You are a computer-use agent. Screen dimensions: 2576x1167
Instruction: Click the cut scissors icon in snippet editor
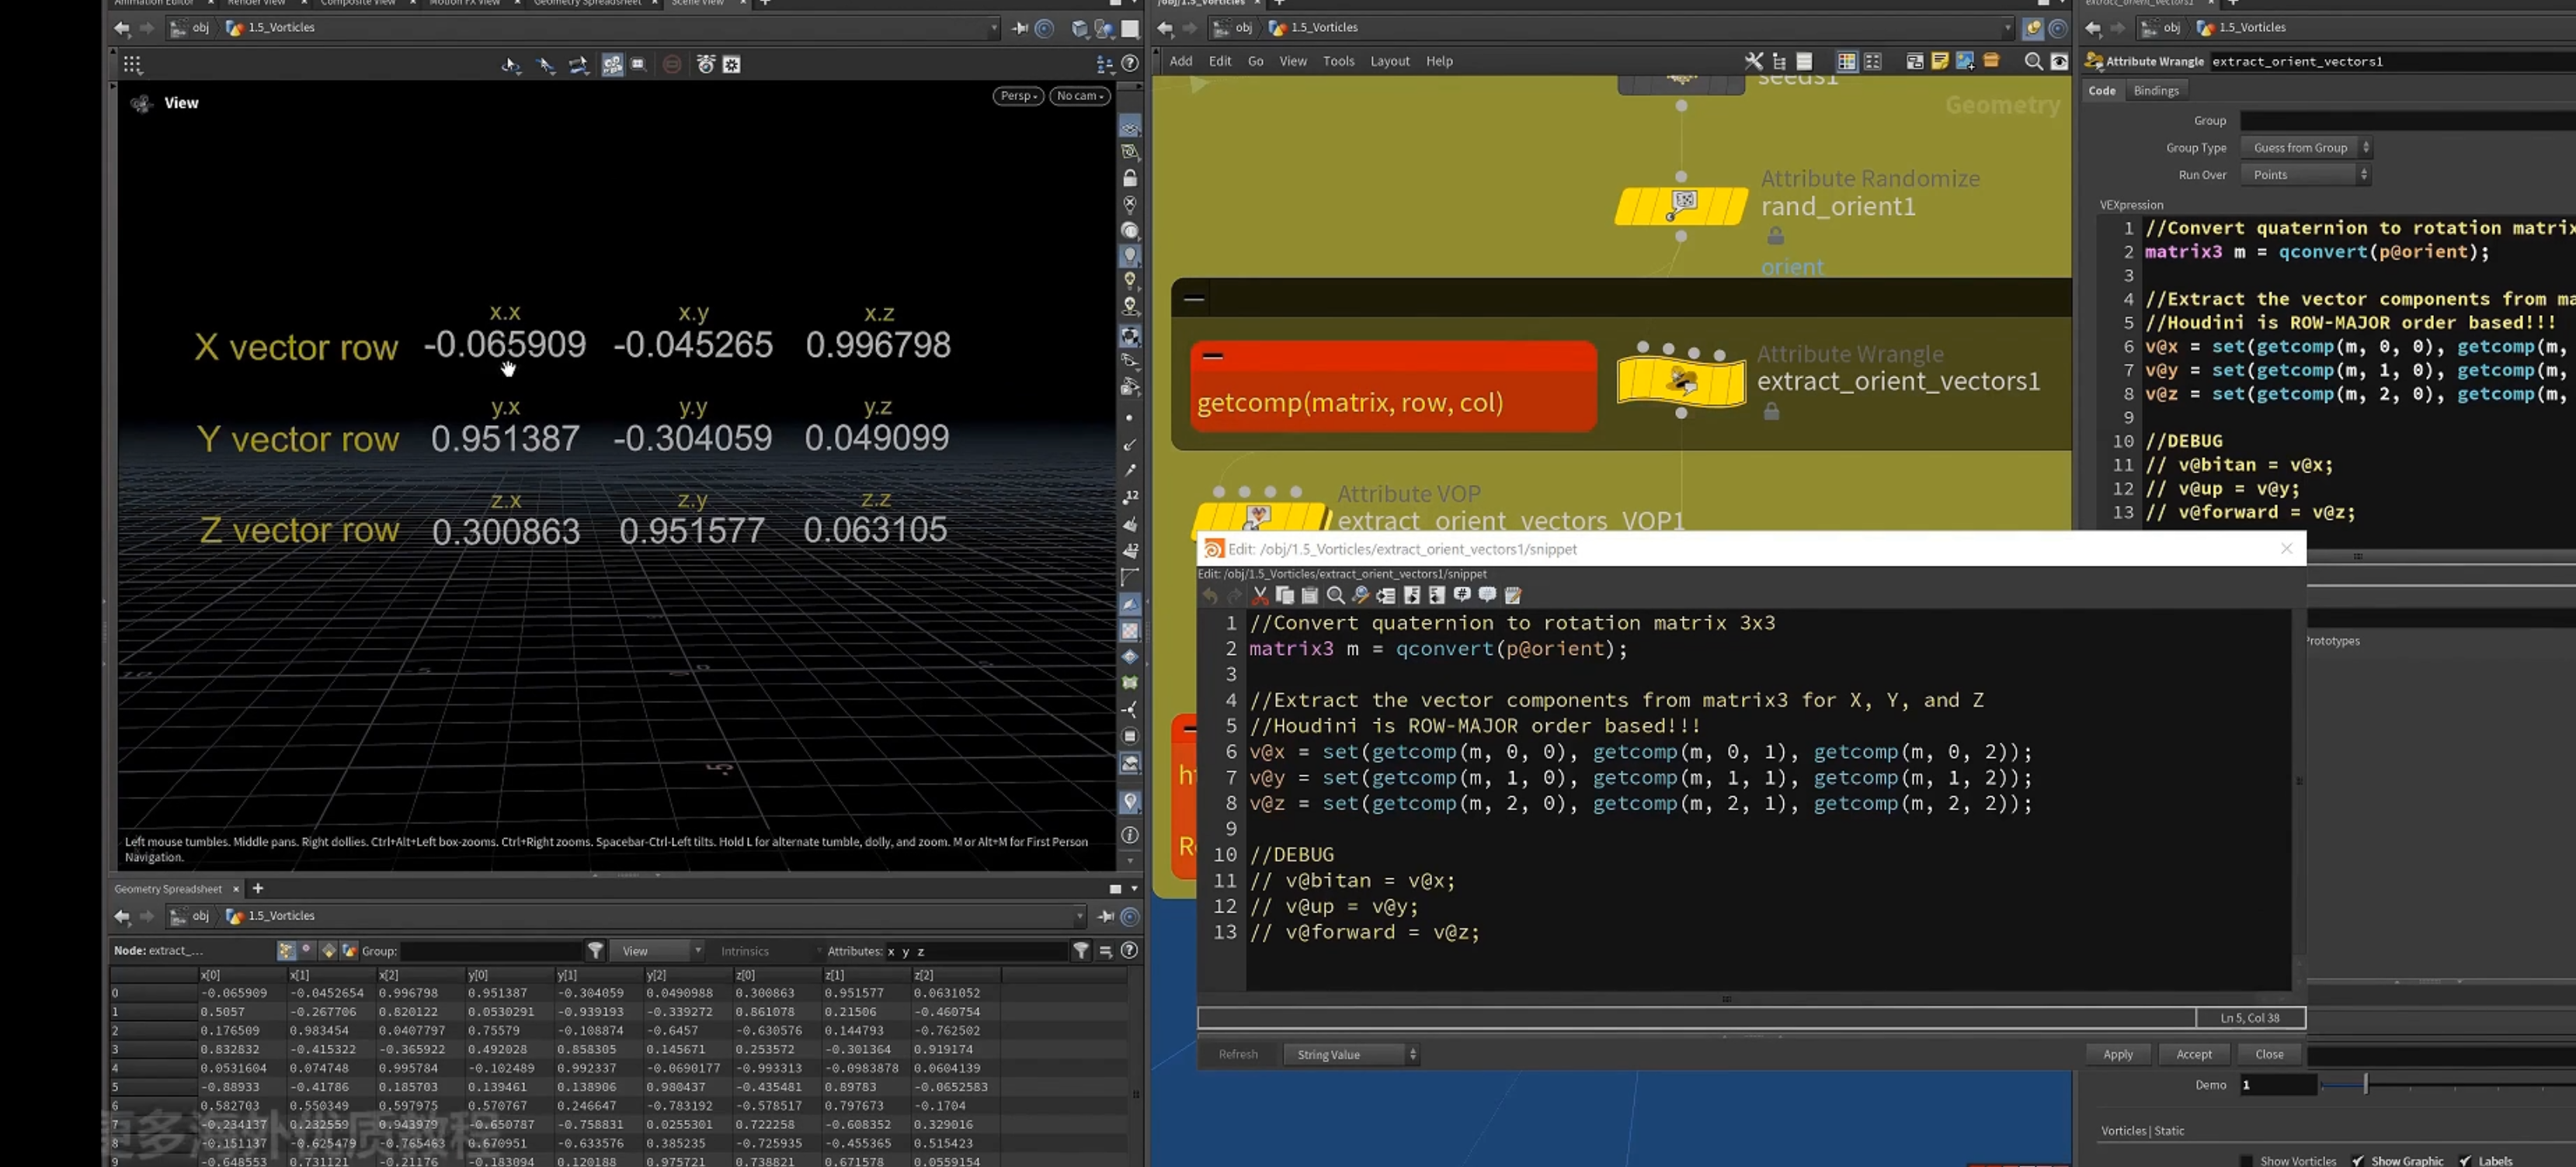tap(1260, 595)
